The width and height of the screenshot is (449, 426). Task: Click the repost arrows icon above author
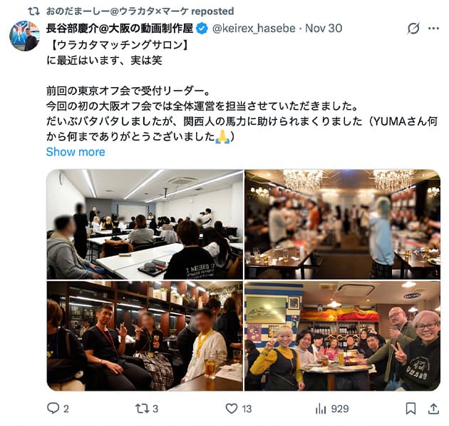[x=33, y=11]
